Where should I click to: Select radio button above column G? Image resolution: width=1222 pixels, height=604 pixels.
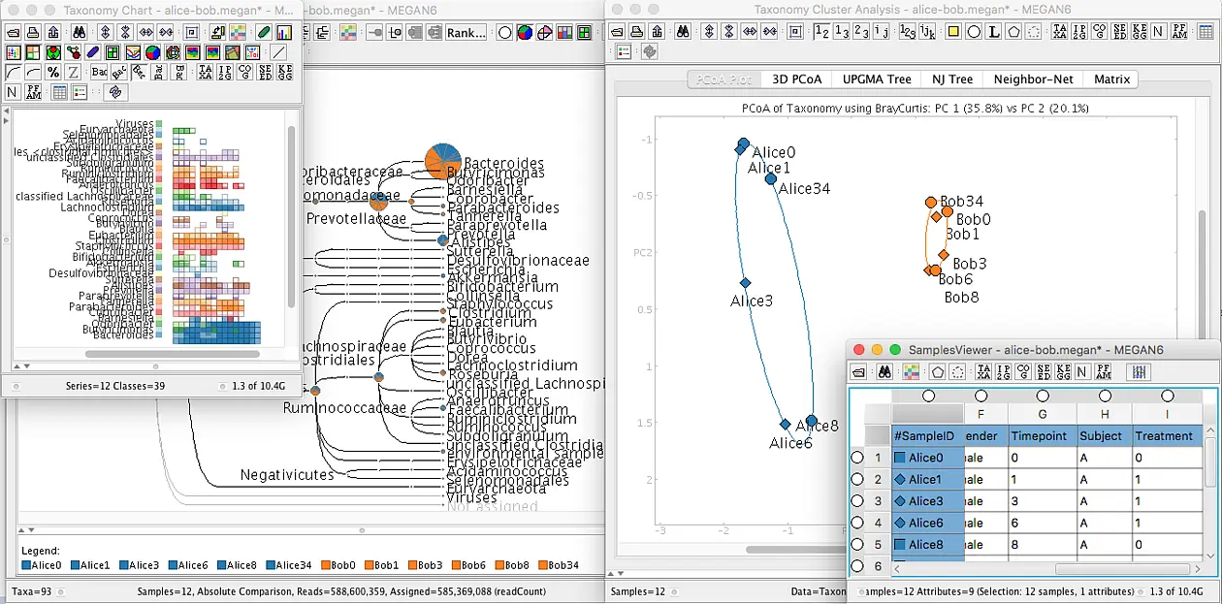point(1042,396)
